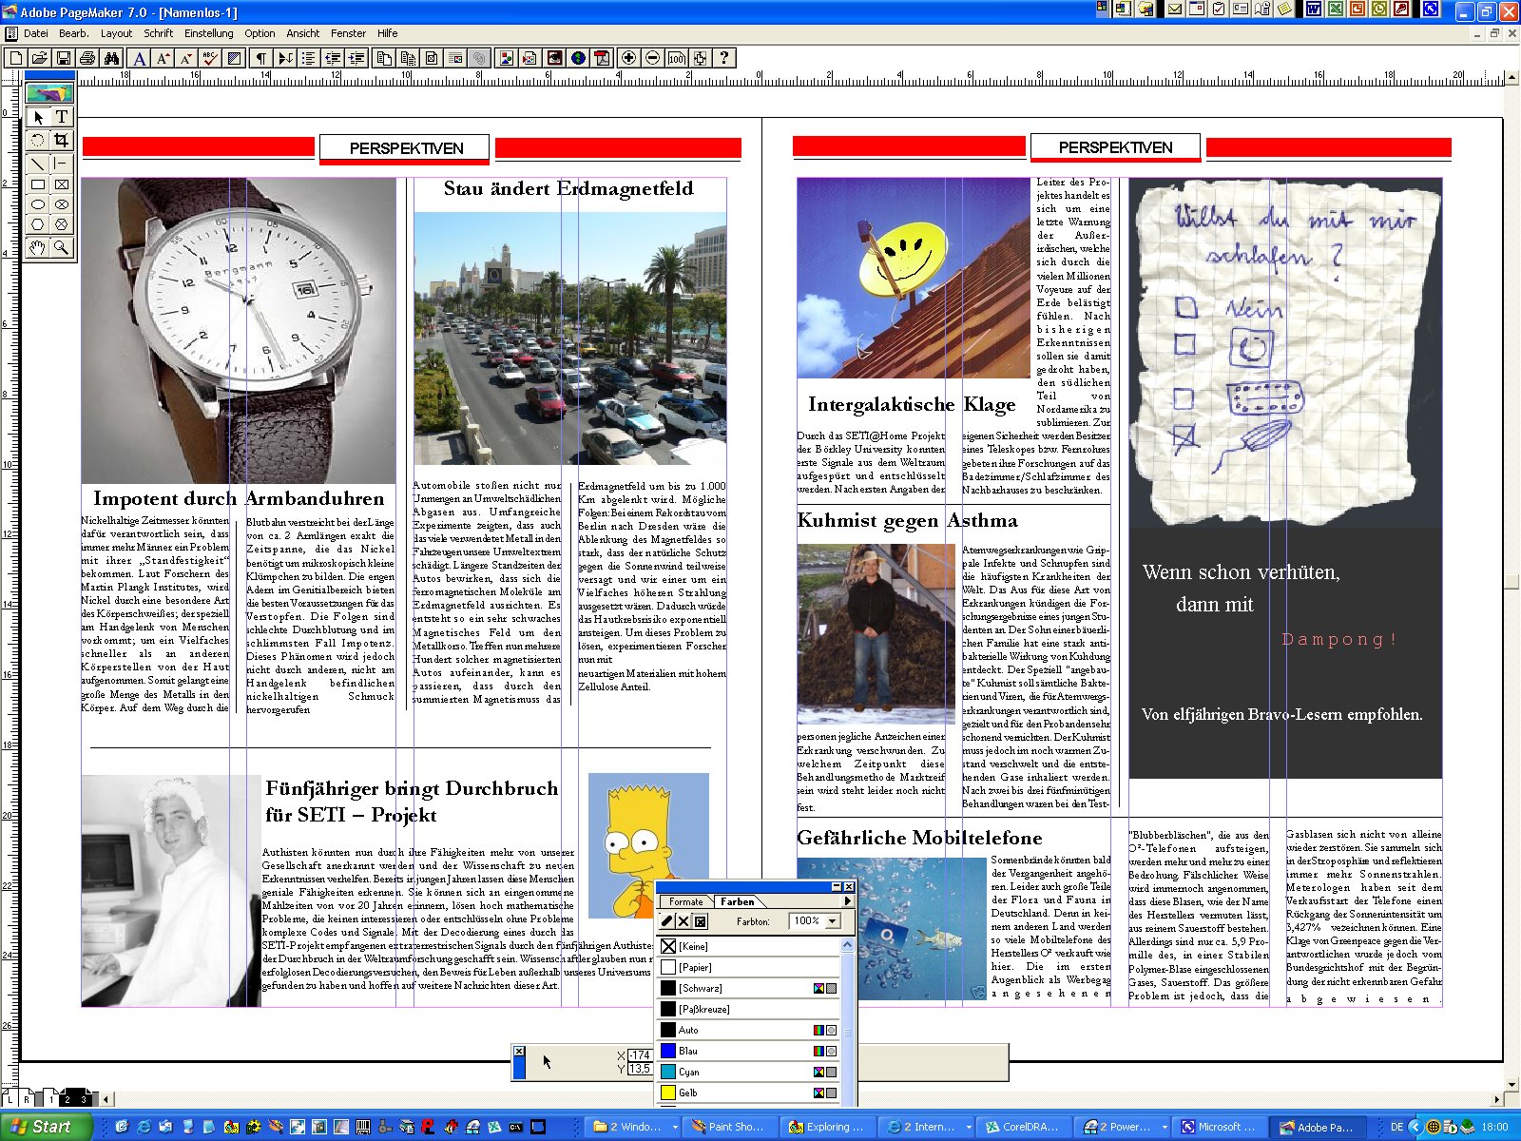Click the Zoom Out minus icon
Screen dimensions: 1521x1141
[x=652, y=58]
